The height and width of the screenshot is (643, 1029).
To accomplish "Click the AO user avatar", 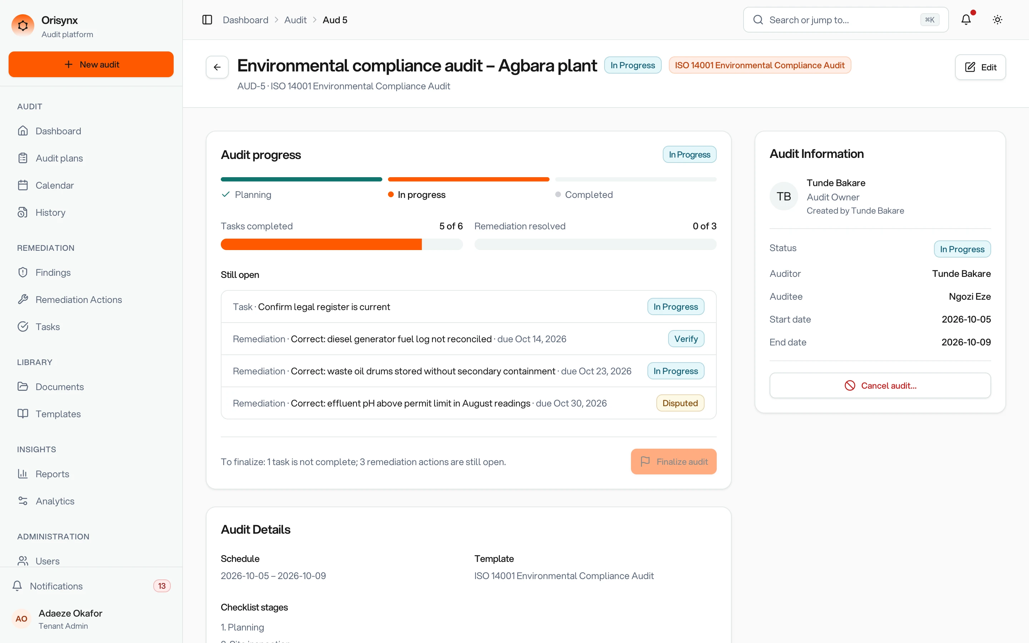I will (x=21, y=619).
